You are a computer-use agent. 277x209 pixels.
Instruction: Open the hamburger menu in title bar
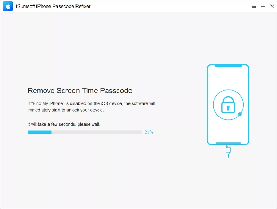(254, 6)
